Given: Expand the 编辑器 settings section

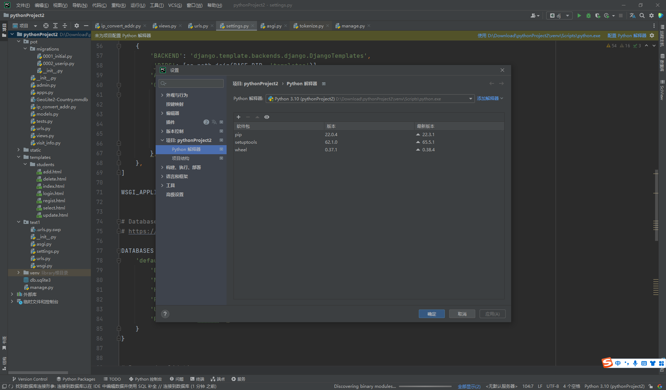Looking at the screenshot, I should click(162, 113).
